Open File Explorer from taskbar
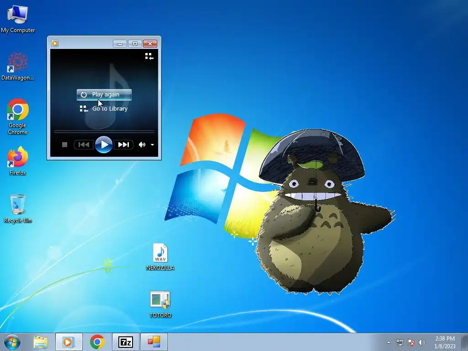The height and width of the screenshot is (351, 468). [41, 342]
